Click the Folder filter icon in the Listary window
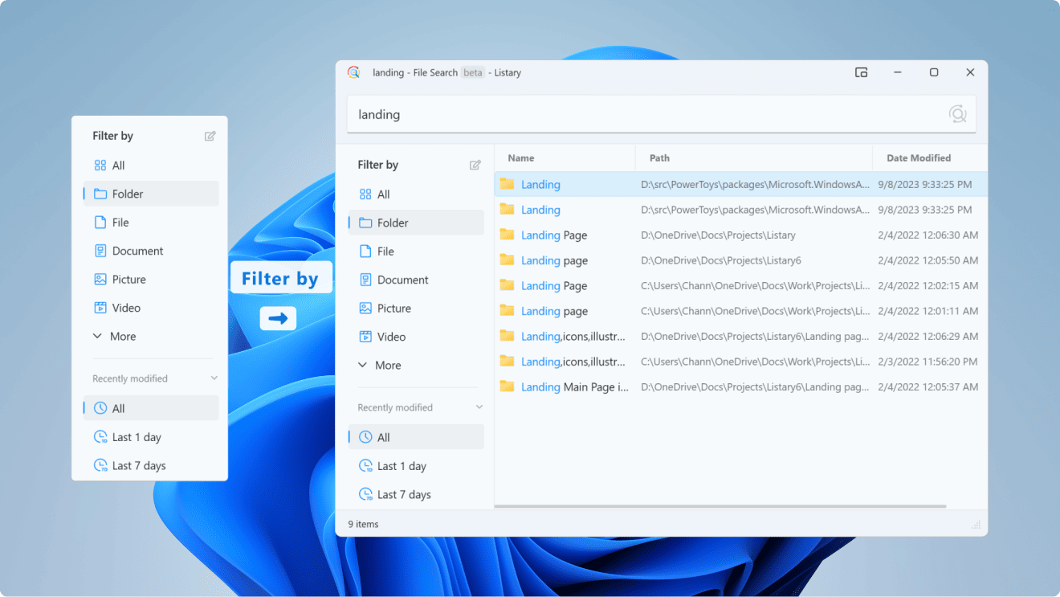Screen dimensions: 1060x597 (365, 223)
